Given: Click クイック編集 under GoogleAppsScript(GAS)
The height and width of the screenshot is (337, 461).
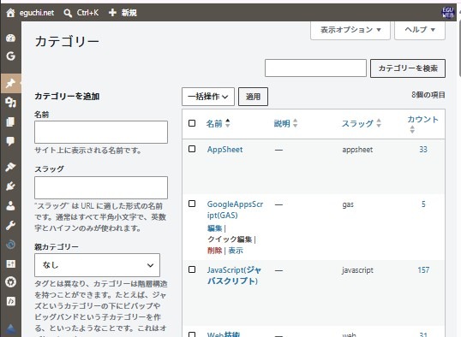Looking at the screenshot, I should [230, 239].
